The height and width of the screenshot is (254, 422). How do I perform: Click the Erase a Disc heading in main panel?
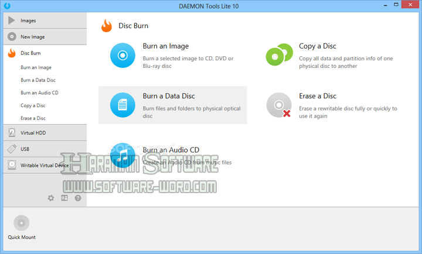(x=318, y=96)
